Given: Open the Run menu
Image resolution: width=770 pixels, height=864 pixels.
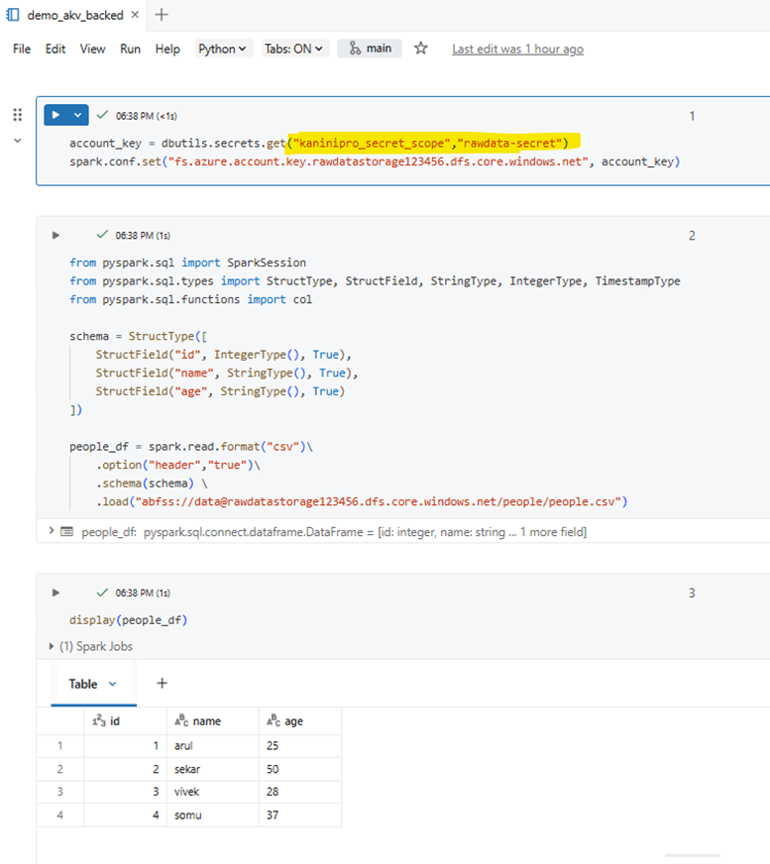Looking at the screenshot, I should [x=130, y=49].
